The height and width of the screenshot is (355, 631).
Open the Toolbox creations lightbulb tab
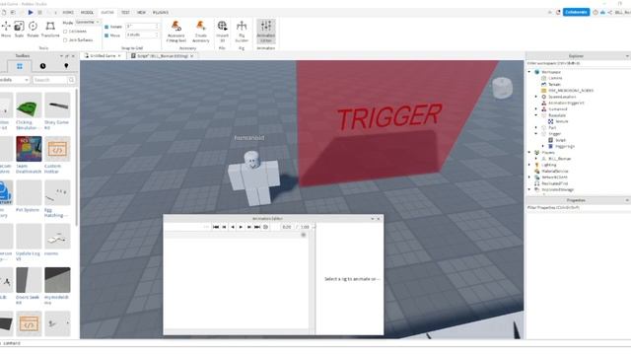[x=66, y=66]
